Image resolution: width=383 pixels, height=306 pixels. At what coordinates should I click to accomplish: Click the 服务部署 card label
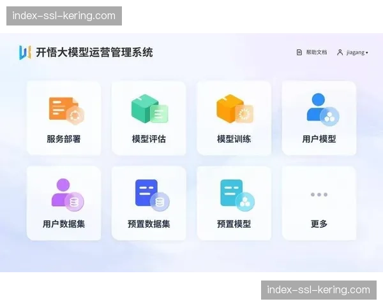[x=64, y=139]
